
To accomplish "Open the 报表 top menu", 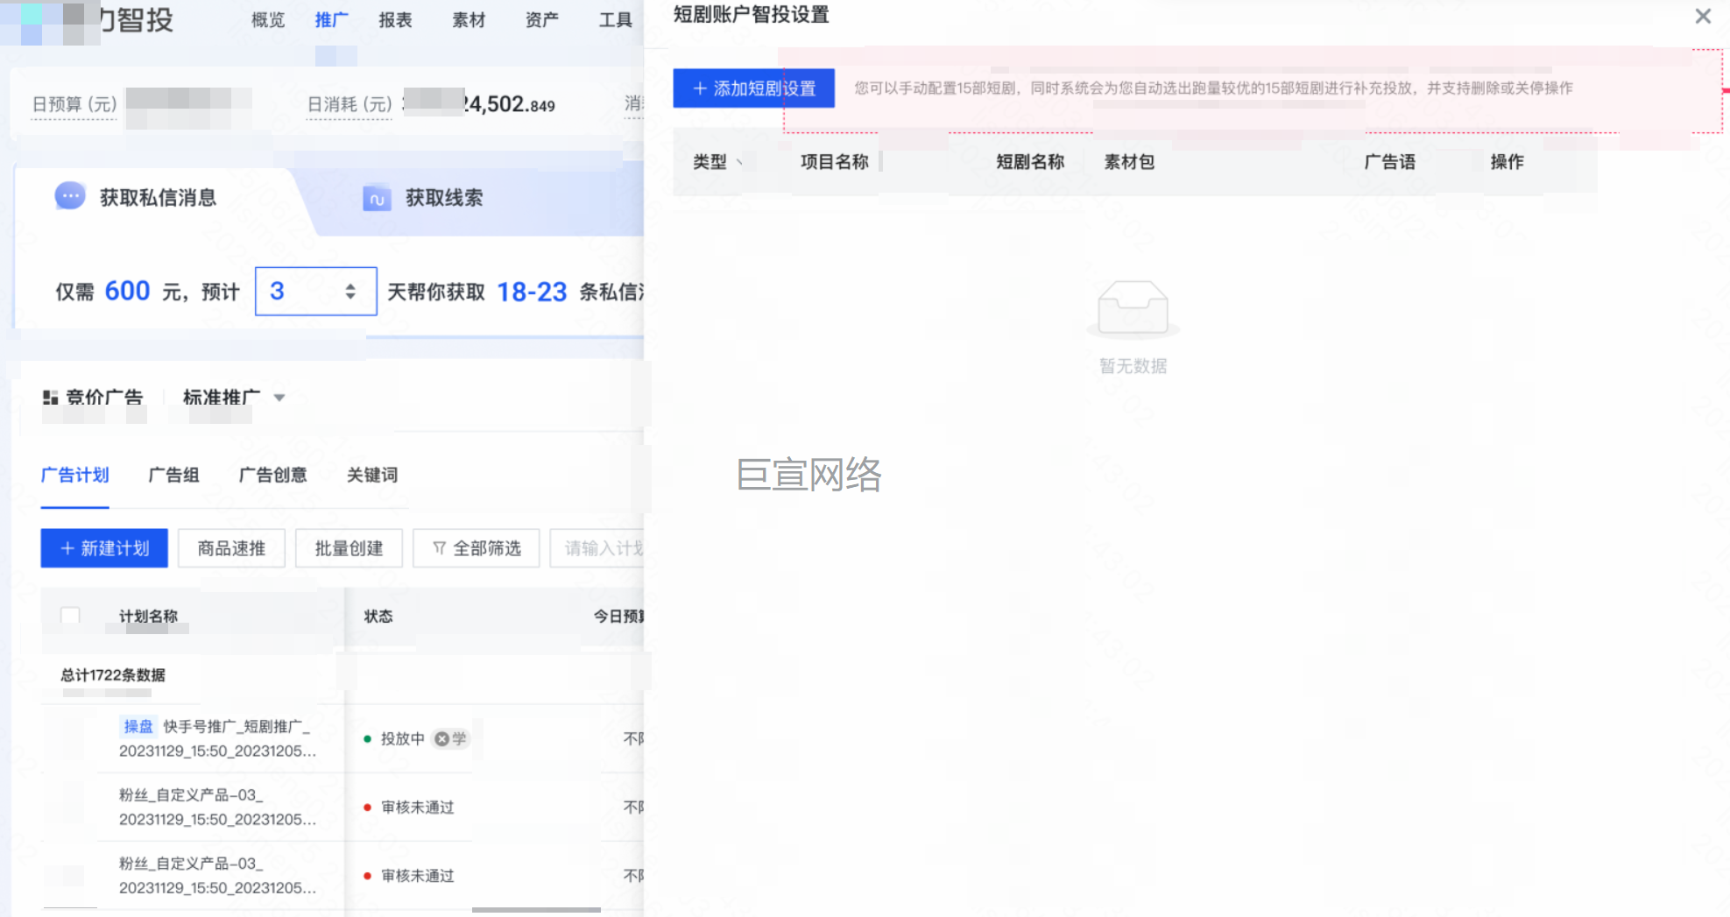I will tap(395, 20).
